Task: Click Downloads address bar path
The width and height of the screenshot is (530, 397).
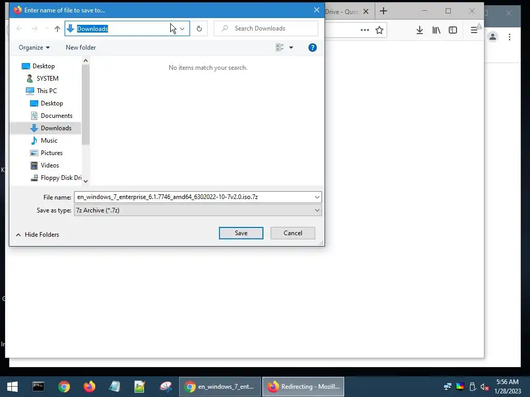Action: coord(92,29)
